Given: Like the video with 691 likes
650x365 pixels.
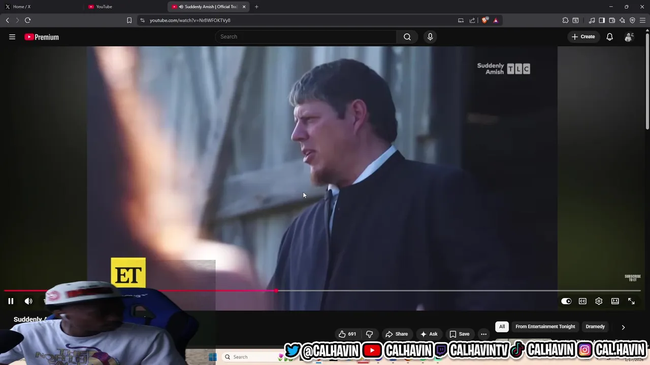Looking at the screenshot, I should coord(347,334).
